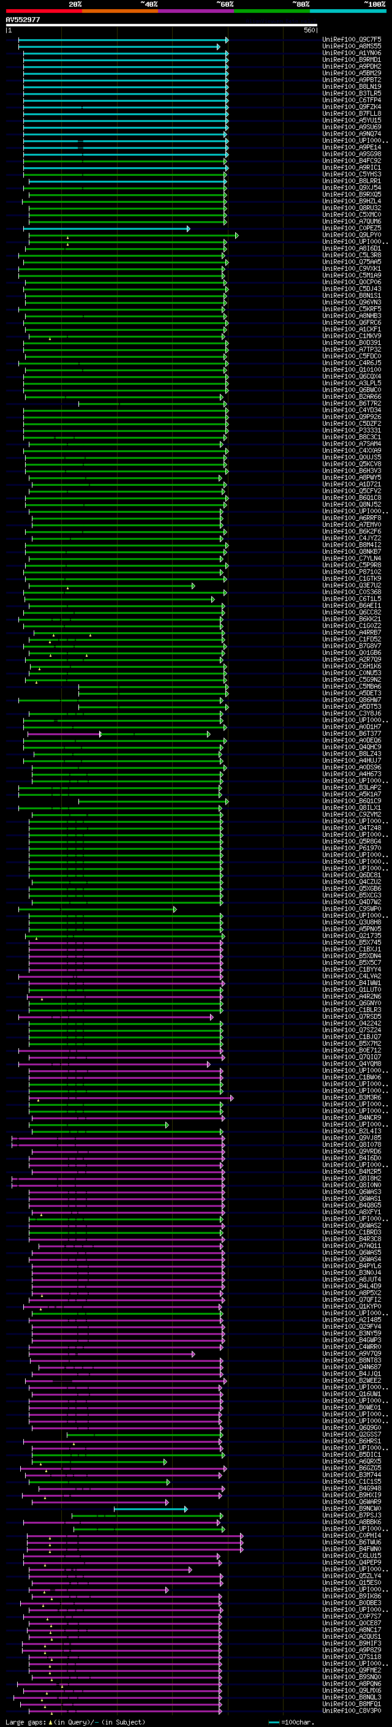
Task: Select the UniRef100_Q9FZK4 entry
Action: (352, 107)
